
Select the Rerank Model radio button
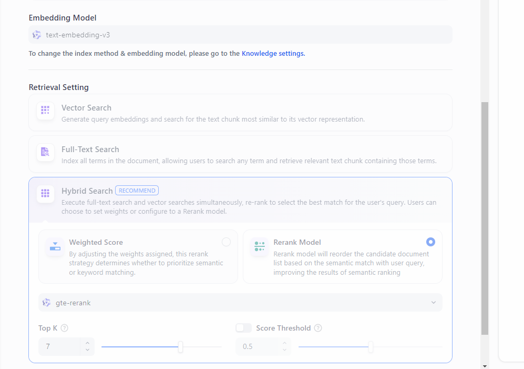pos(430,242)
